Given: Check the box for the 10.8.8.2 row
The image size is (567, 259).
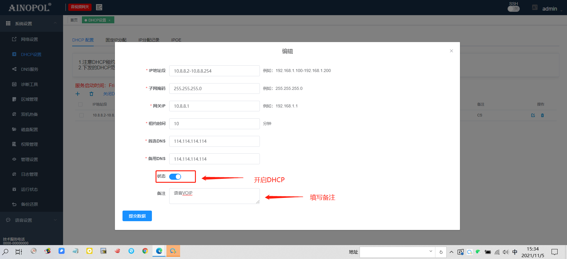Looking at the screenshot, I should (81, 115).
